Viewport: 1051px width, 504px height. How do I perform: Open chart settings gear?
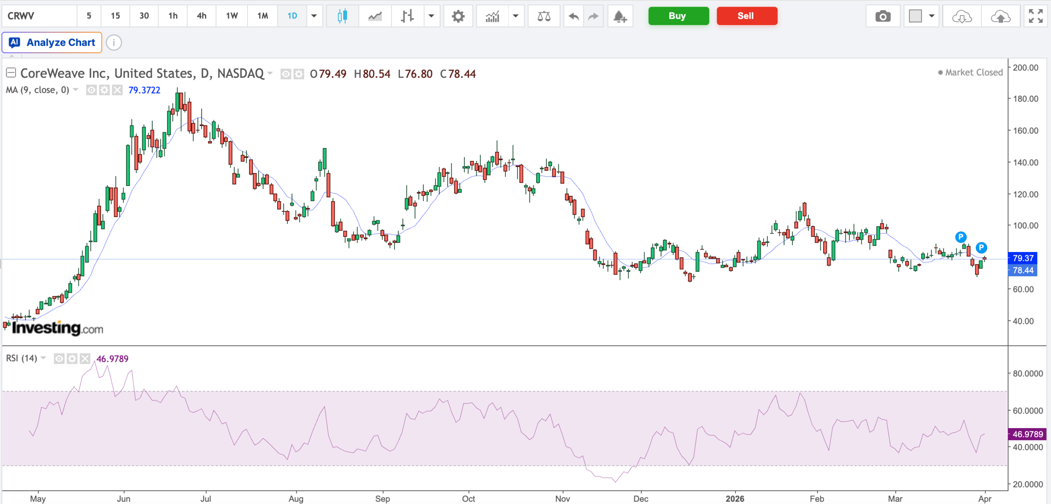coord(458,16)
